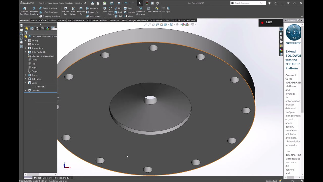Select the Shell feature tool
The width and height of the screenshot is (323, 182).
(118, 16)
